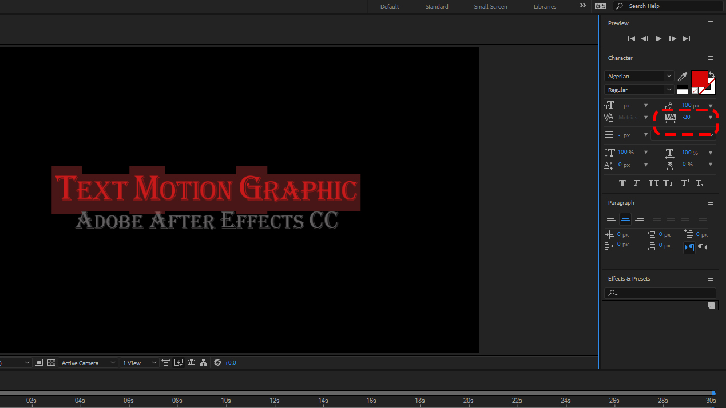Create new animation preset icon

[711, 306]
